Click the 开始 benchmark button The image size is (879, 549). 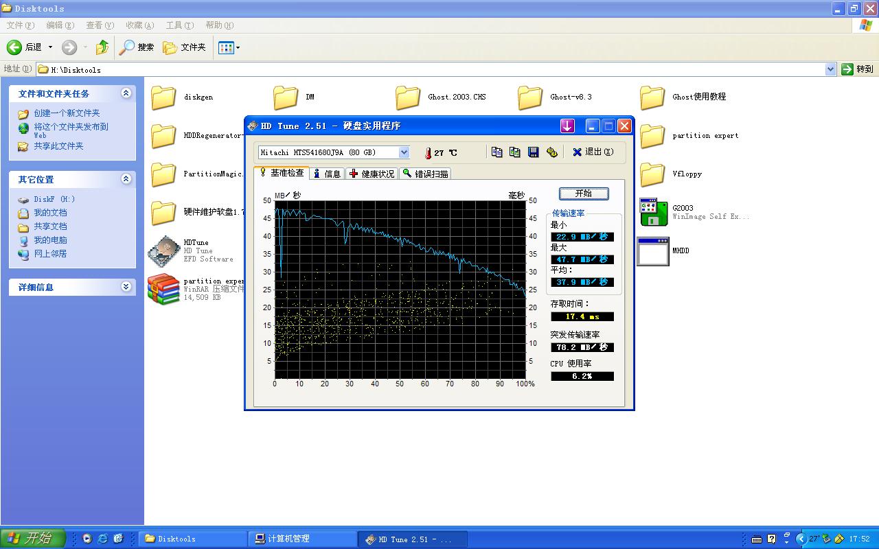coord(583,194)
